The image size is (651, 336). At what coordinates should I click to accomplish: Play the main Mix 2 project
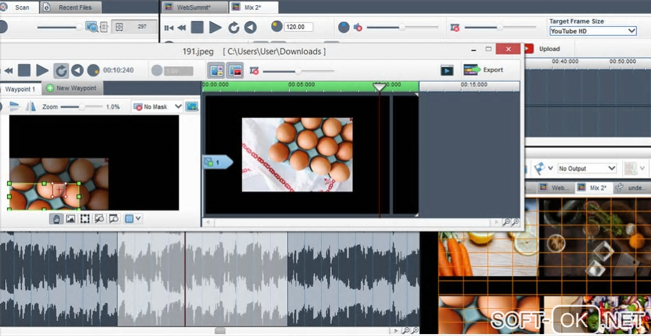pyautogui.click(x=215, y=27)
